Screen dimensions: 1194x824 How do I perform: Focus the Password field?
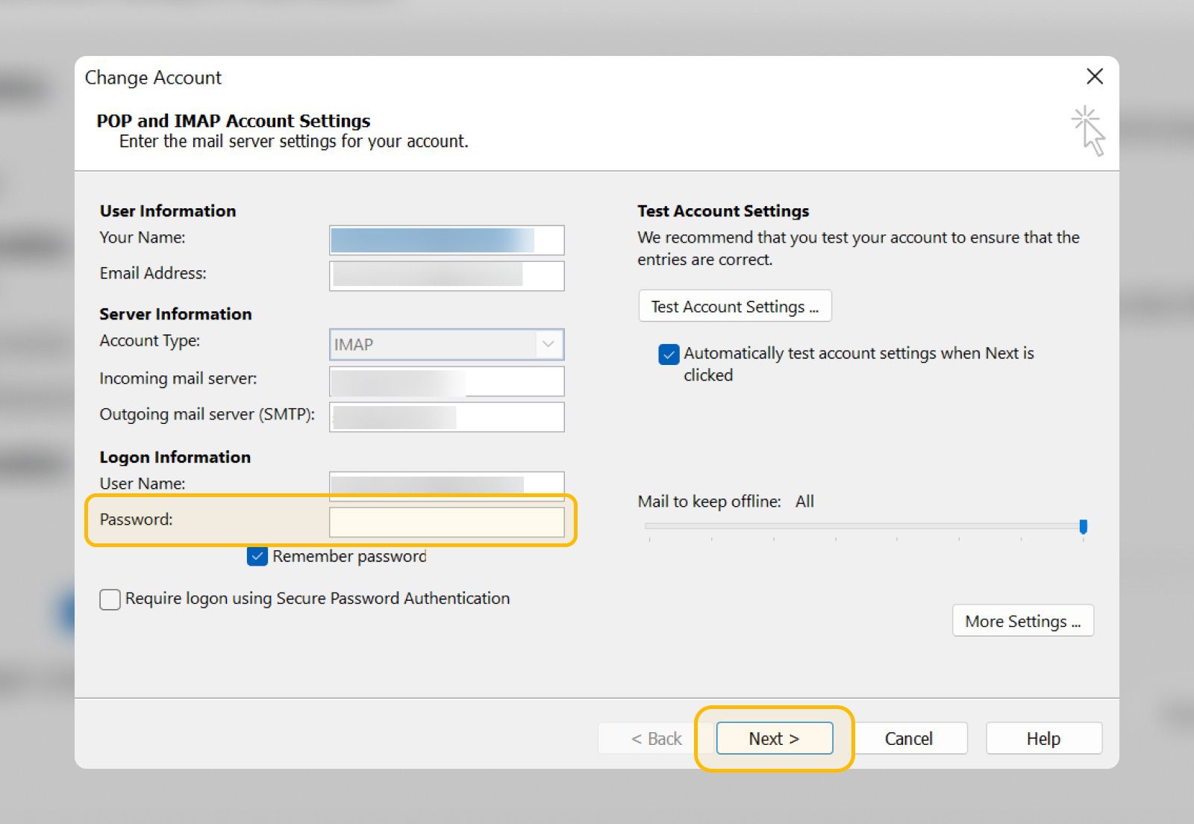[446, 522]
